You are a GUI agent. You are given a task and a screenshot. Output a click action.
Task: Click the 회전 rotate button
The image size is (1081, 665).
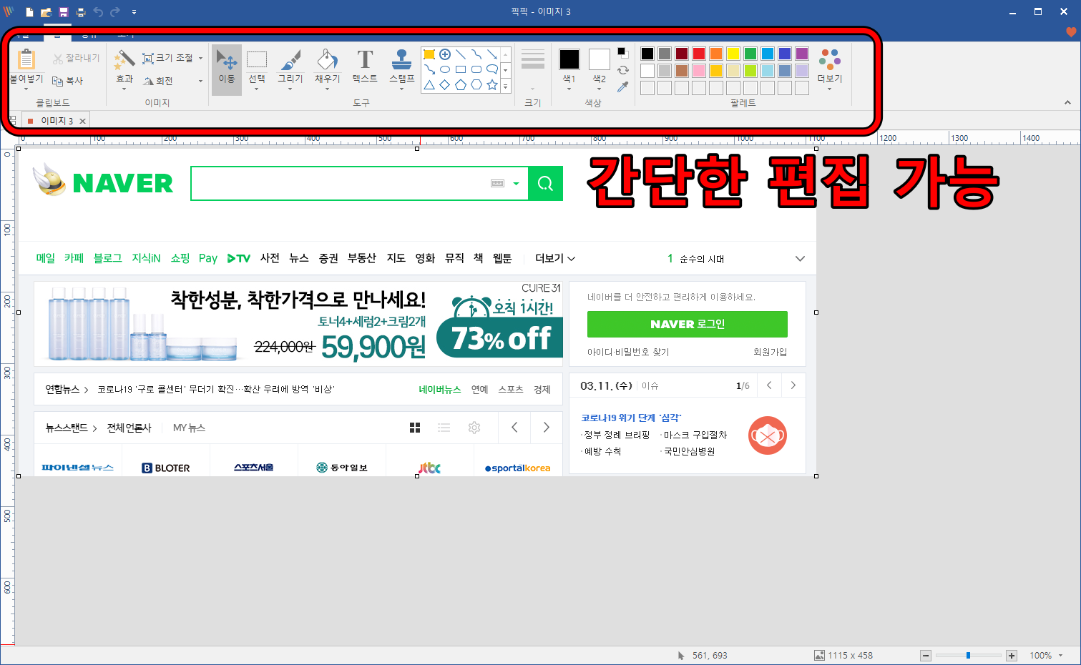[x=159, y=81]
